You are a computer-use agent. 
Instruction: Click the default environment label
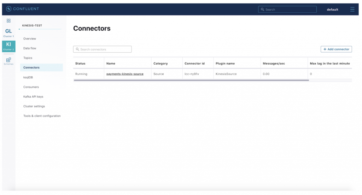[332, 10]
